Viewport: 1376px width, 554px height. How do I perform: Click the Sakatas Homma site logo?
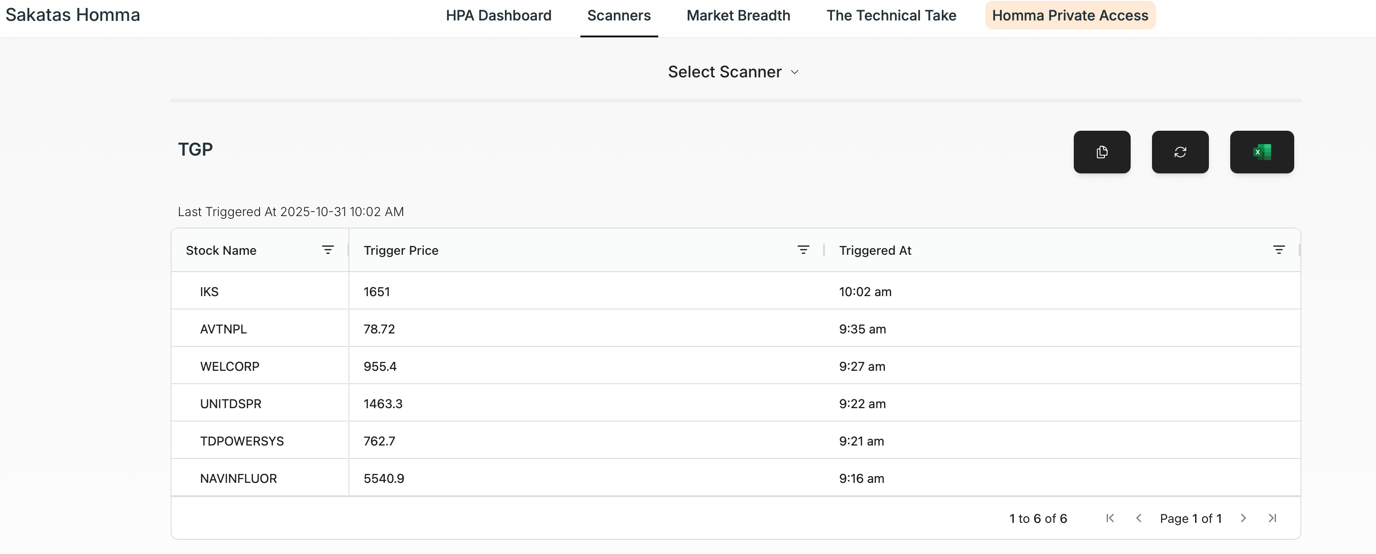point(72,15)
